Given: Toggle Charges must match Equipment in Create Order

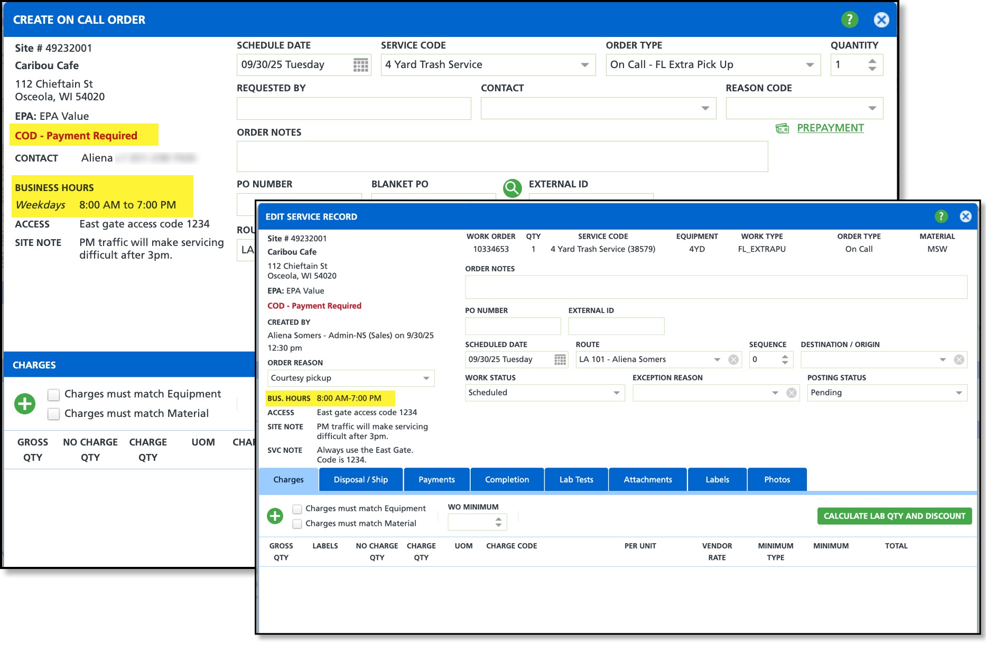Looking at the screenshot, I should tap(53, 394).
